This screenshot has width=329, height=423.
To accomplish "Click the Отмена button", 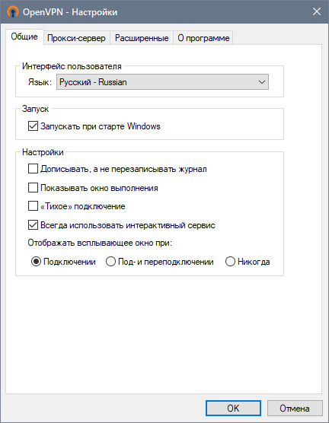I will [x=295, y=408].
